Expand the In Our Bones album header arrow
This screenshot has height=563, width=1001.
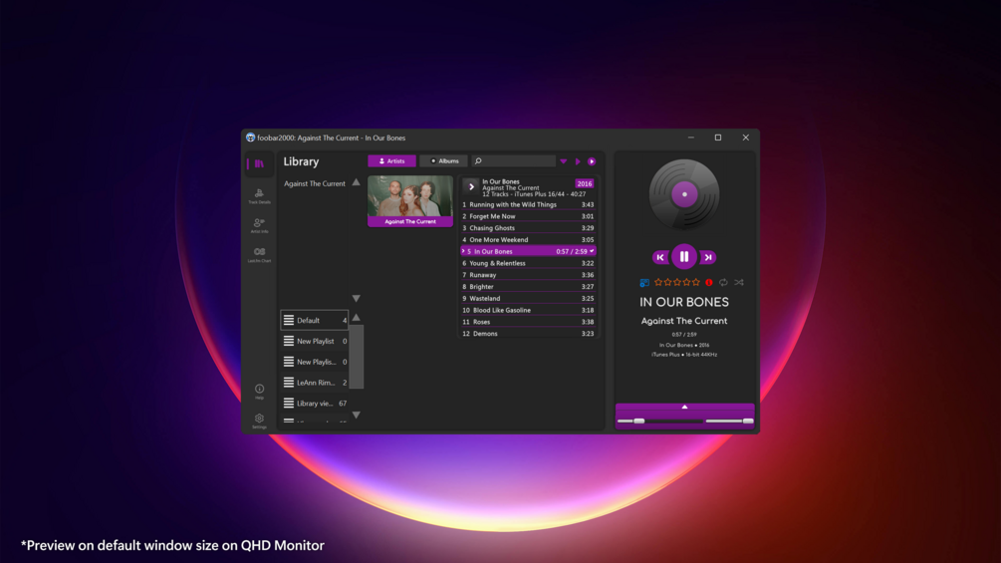point(471,187)
